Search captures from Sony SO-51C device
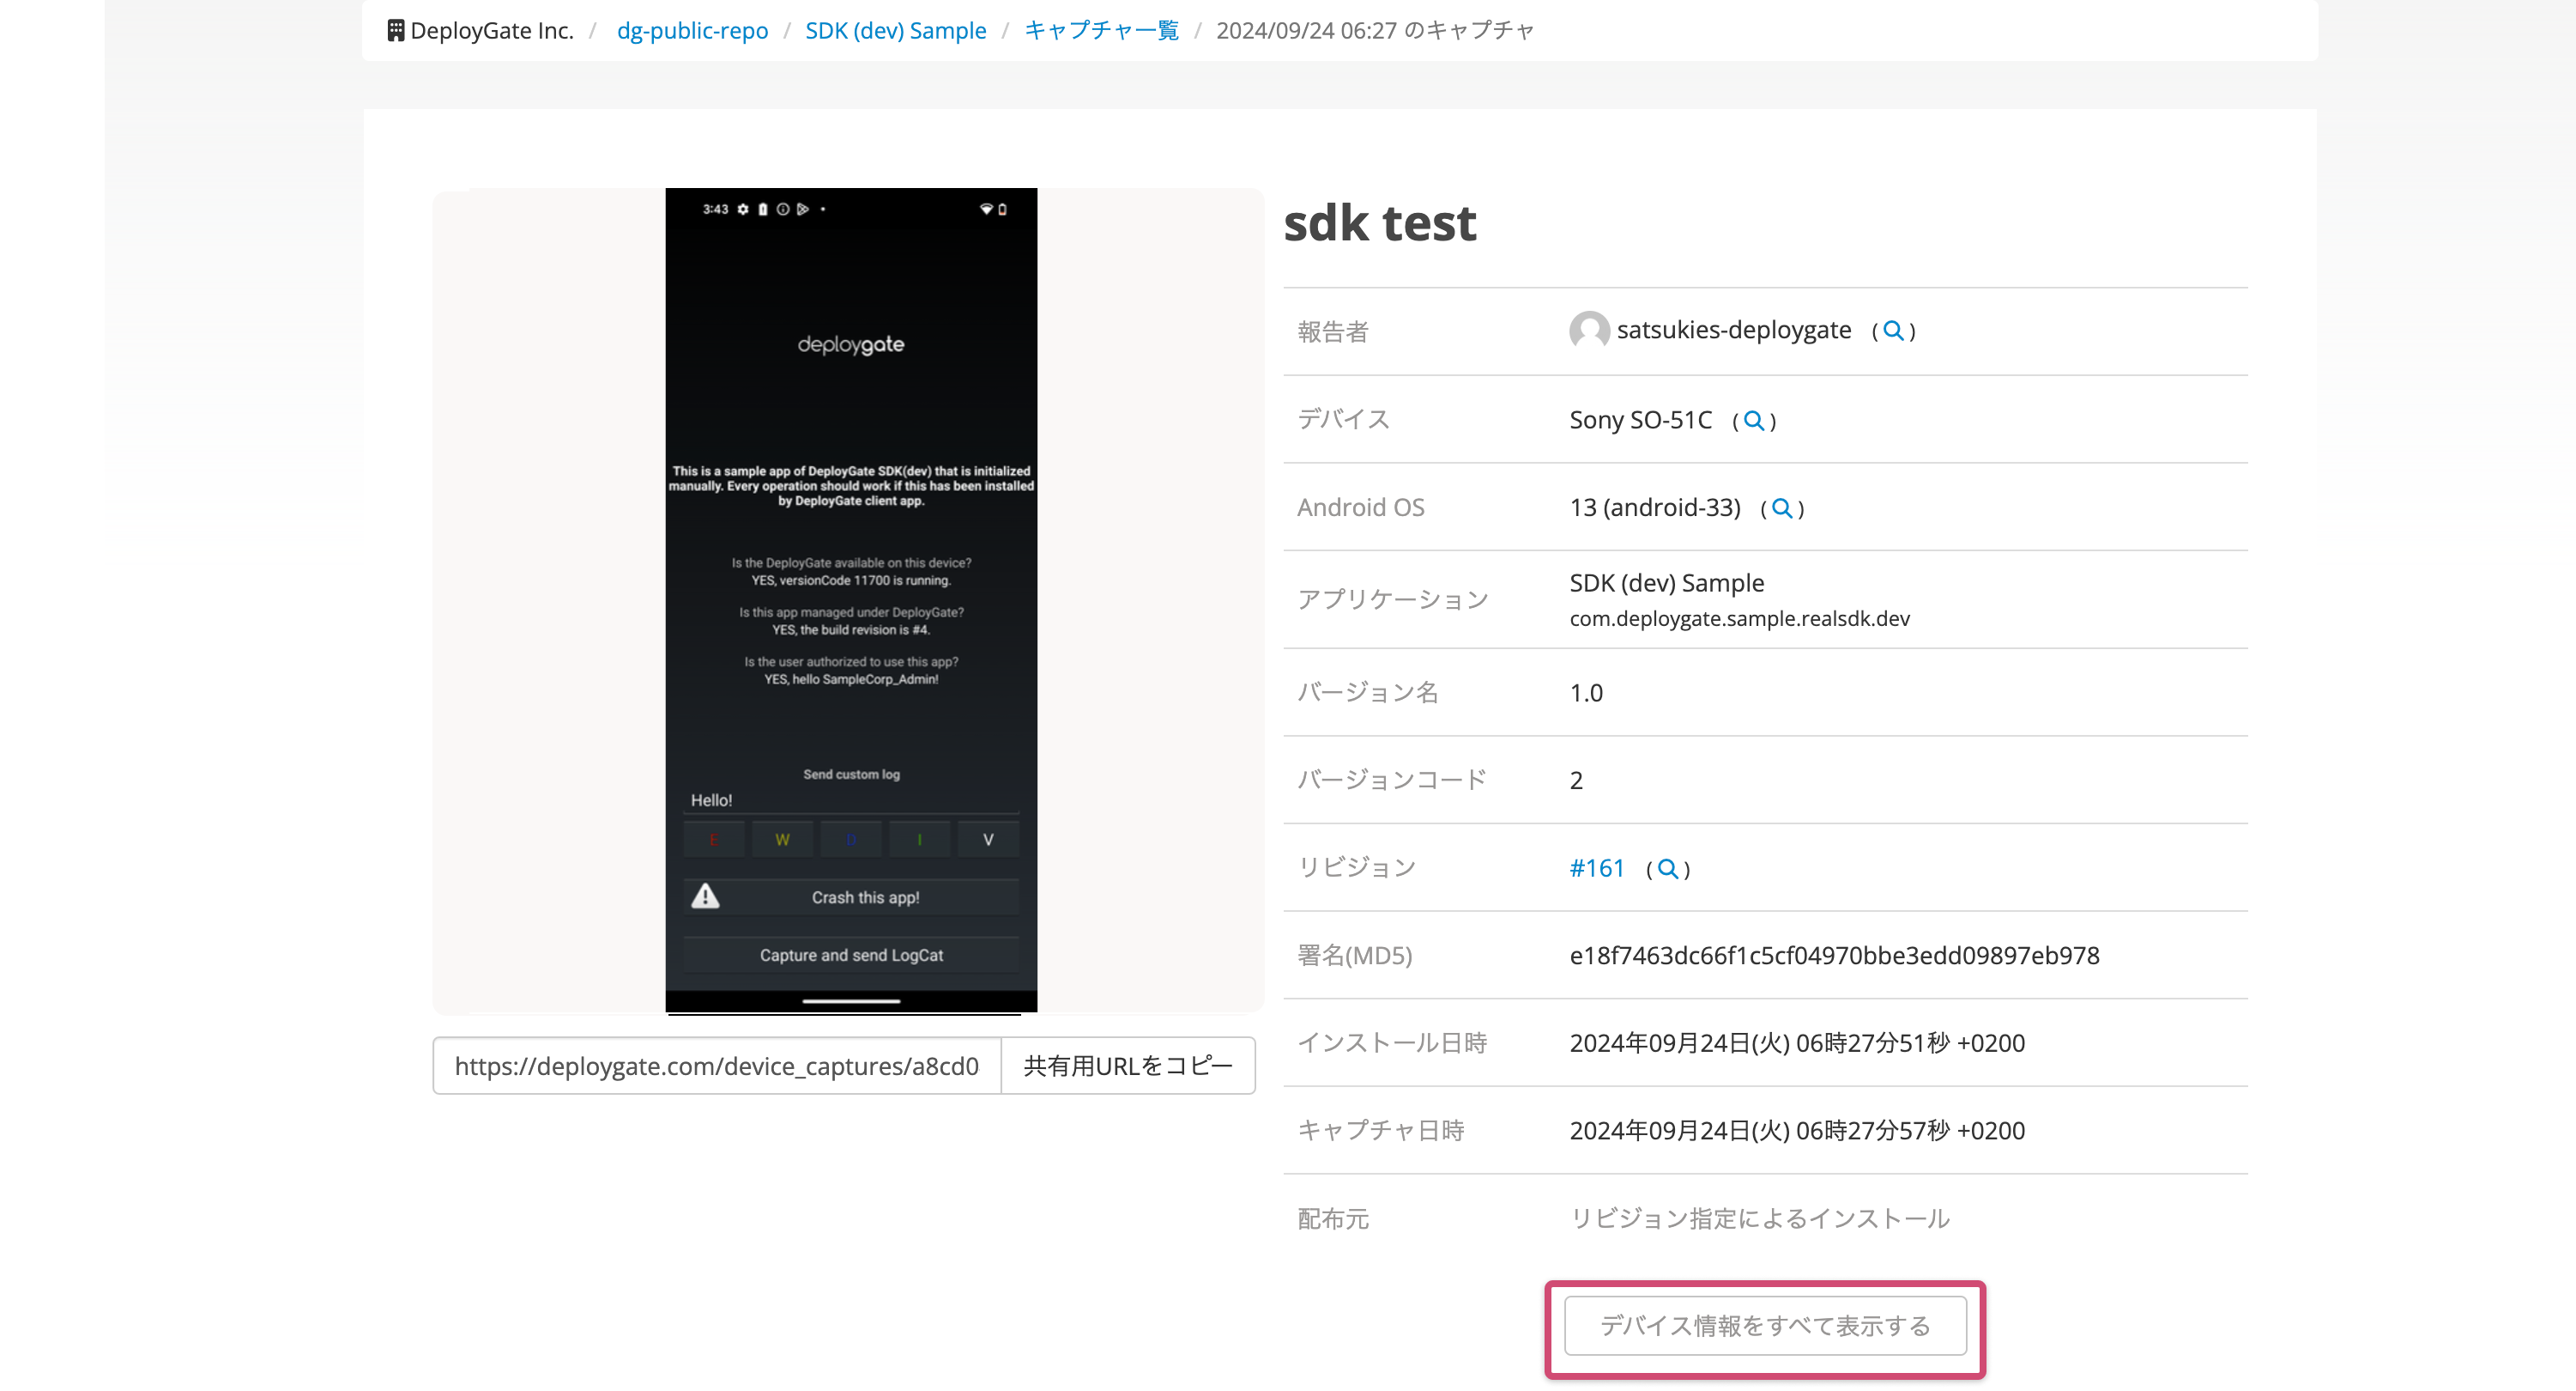The width and height of the screenshot is (2576, 1391). click(x=1752, y=420)
